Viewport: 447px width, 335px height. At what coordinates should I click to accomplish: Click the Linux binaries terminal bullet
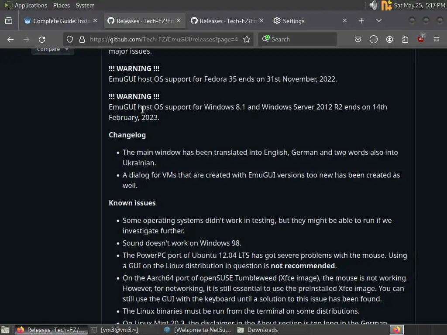(241, 311)
